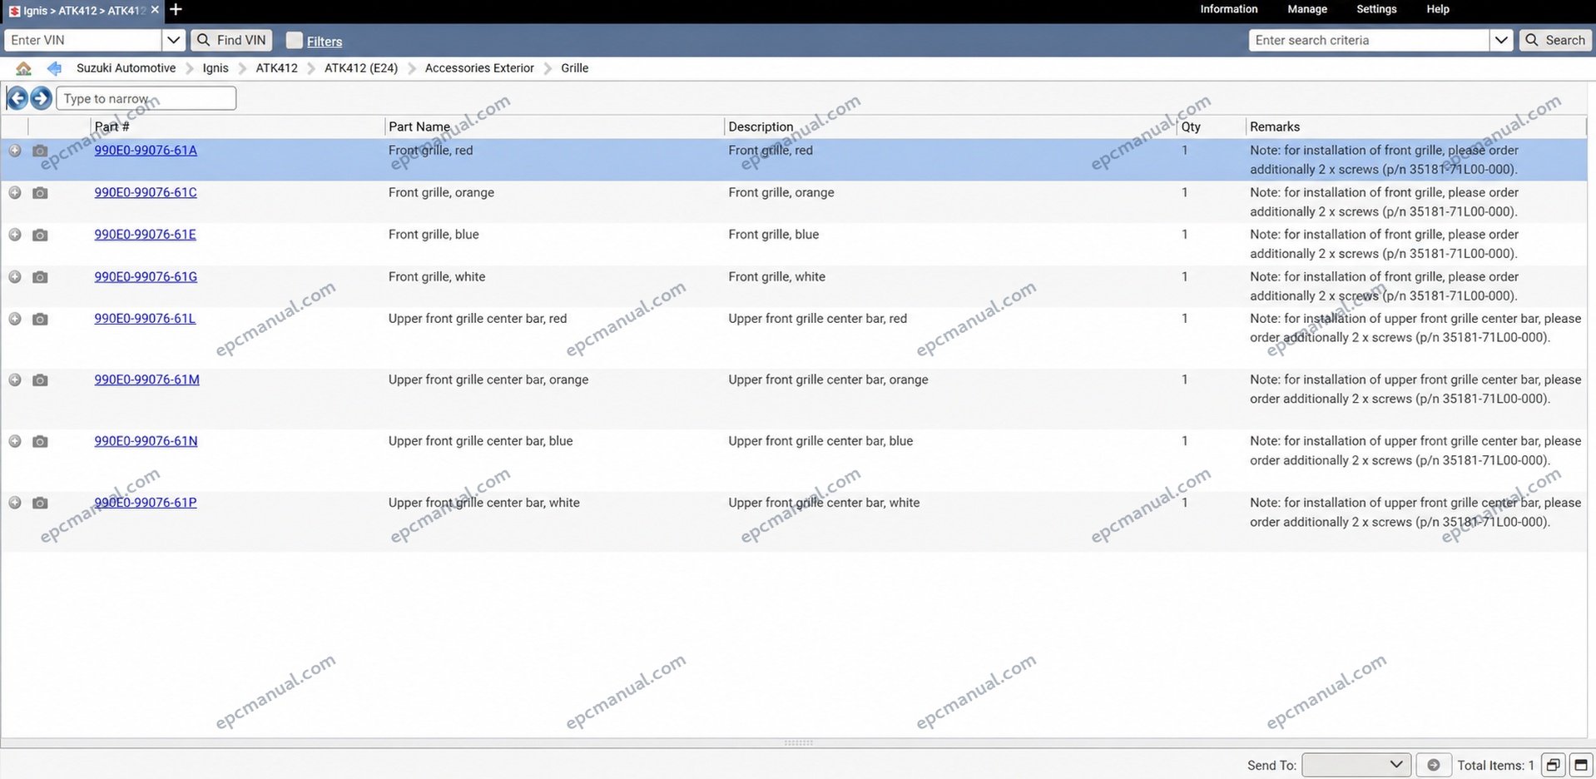Expand row for Front grille, orange
Screen dimensions: 1596x779
coord(15,193)
